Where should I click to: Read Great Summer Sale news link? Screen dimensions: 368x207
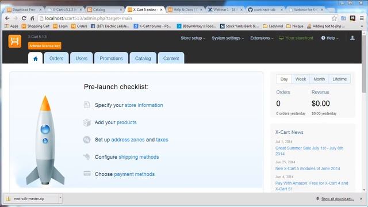tap(309, 151)
